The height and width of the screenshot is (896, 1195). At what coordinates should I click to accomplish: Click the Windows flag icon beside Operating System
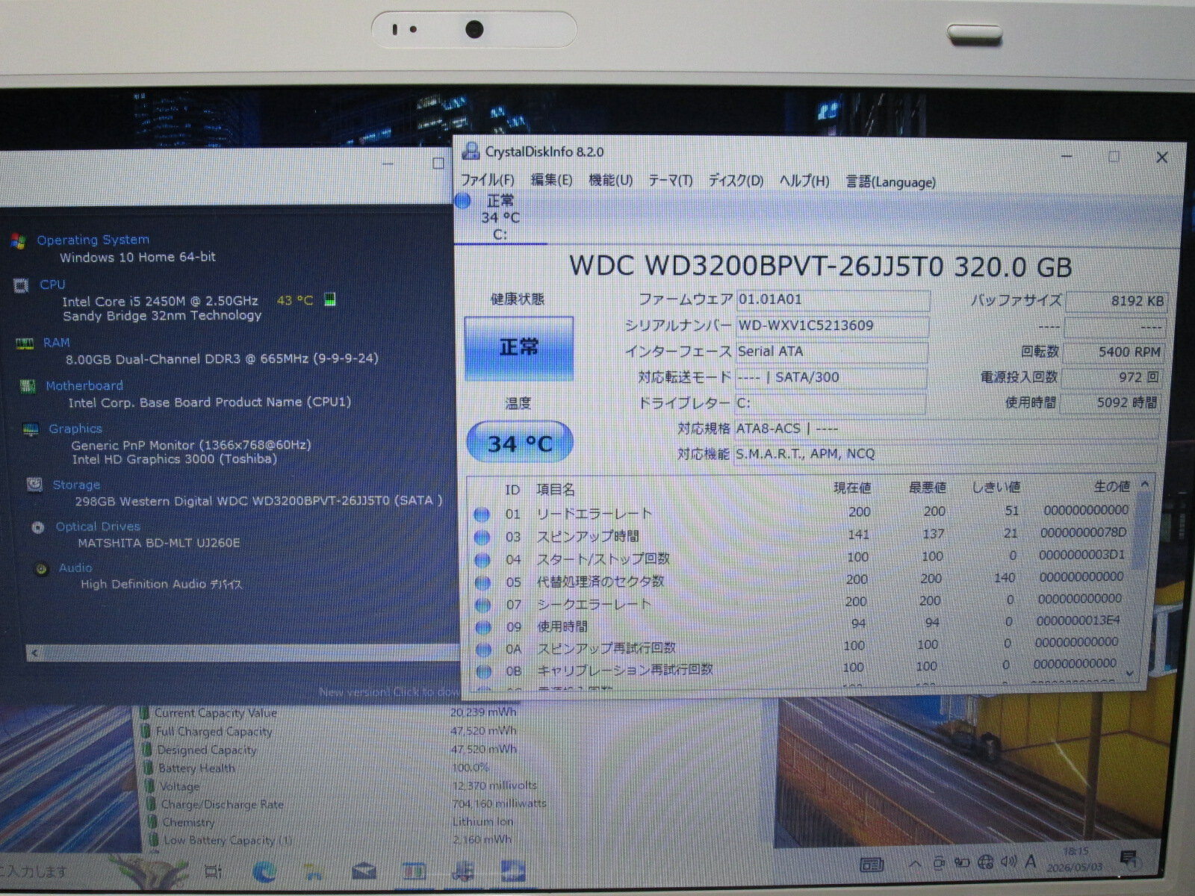pos(19,240)
